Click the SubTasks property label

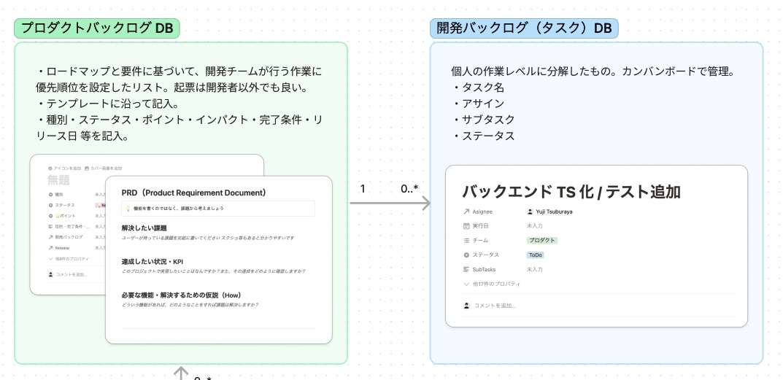pos(484,270)
